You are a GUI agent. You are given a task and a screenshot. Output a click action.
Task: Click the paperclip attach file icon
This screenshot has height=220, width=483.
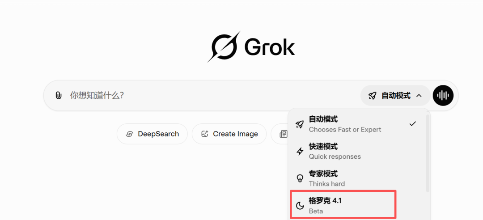pos(58,95)
